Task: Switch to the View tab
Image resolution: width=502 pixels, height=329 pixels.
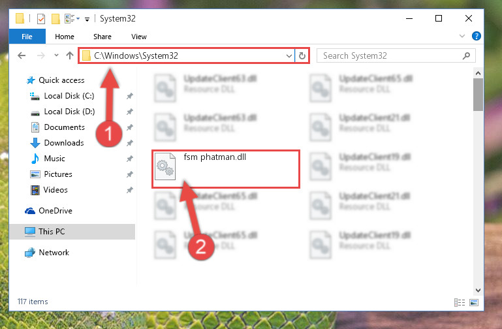Action: coord(139,37)
